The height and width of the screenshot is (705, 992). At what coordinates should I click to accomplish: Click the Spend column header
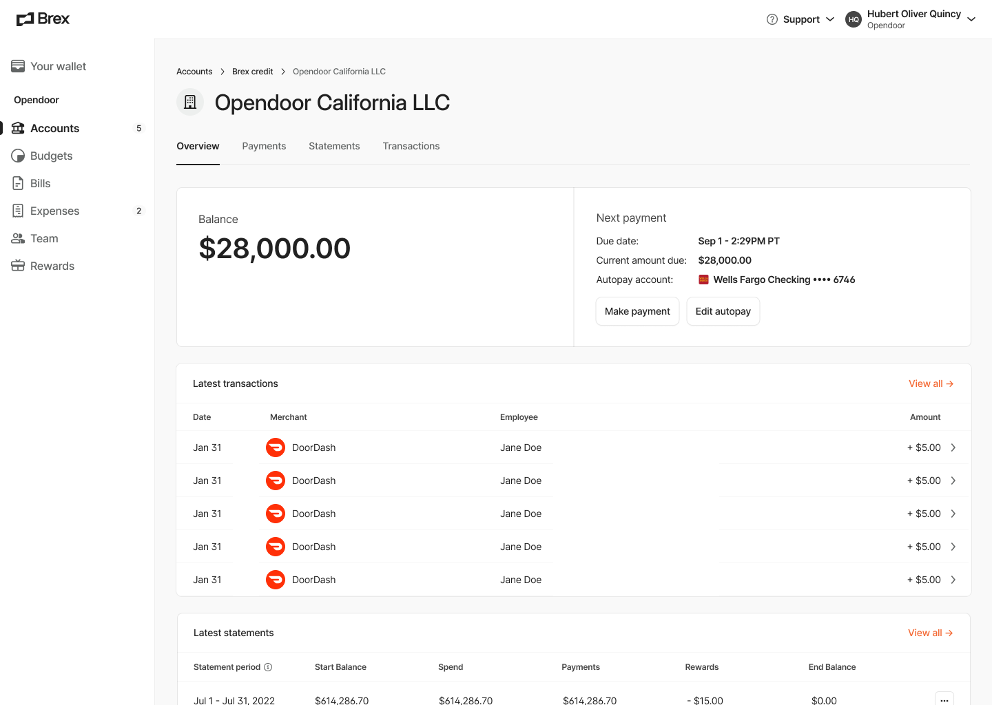click(451, 667)
